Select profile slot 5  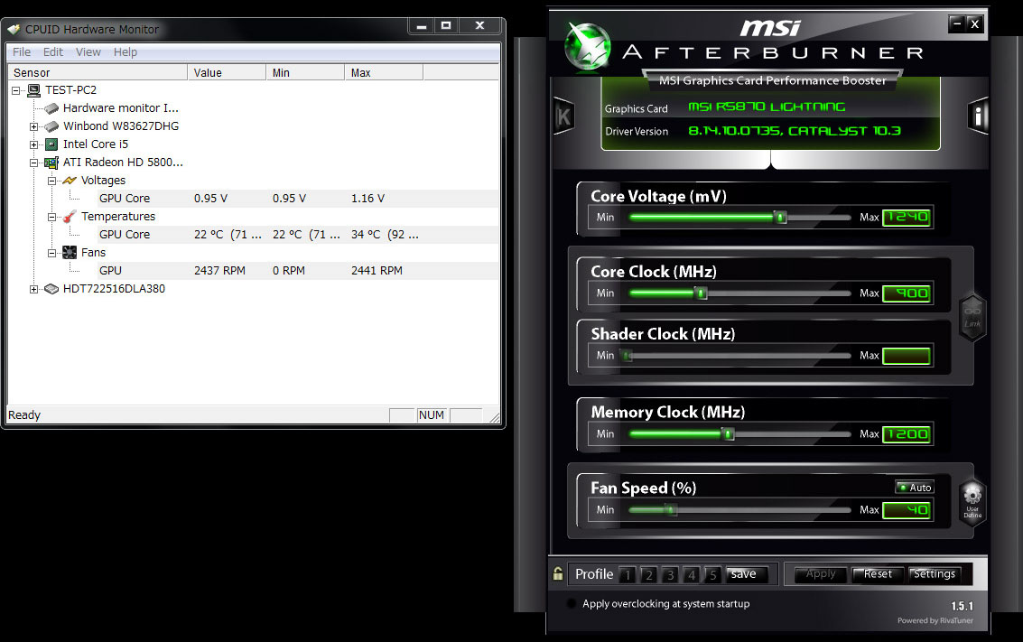(x=713, y=574)
